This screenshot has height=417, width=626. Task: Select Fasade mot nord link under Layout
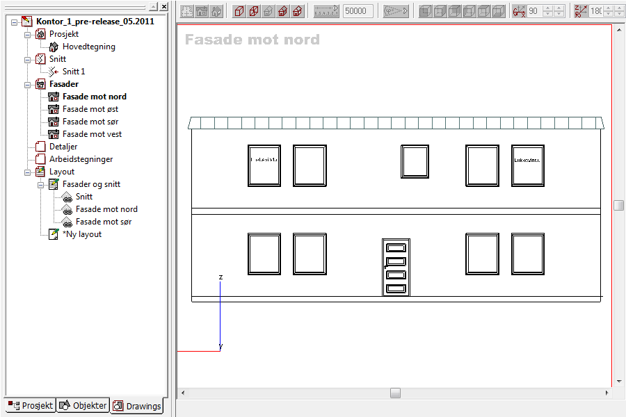point(106,209)
